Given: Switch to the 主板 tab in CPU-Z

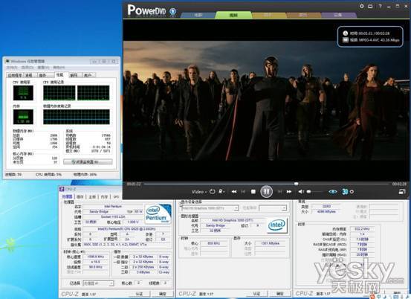Looking at the screenshot, I should 92,196.
